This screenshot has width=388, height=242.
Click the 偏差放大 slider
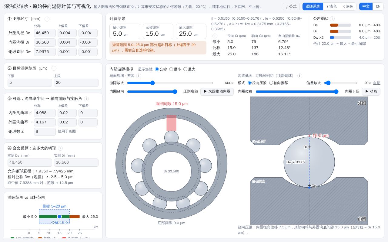(341, 83)
